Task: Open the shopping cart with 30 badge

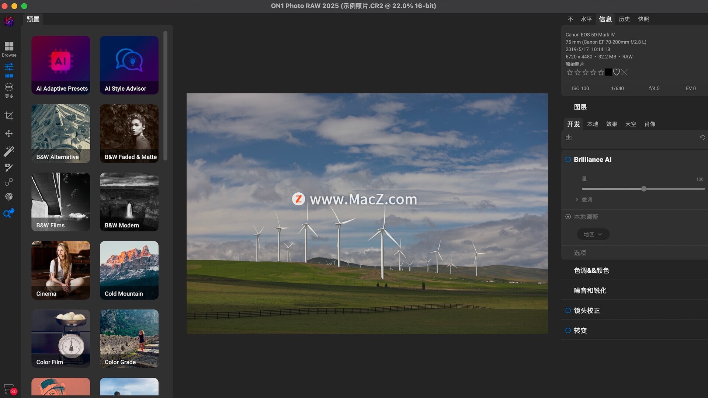Action: [10, 389]
